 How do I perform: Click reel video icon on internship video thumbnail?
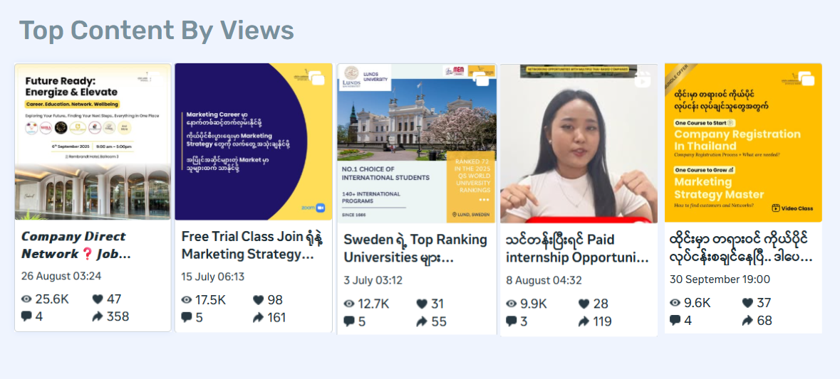point(643,80)
